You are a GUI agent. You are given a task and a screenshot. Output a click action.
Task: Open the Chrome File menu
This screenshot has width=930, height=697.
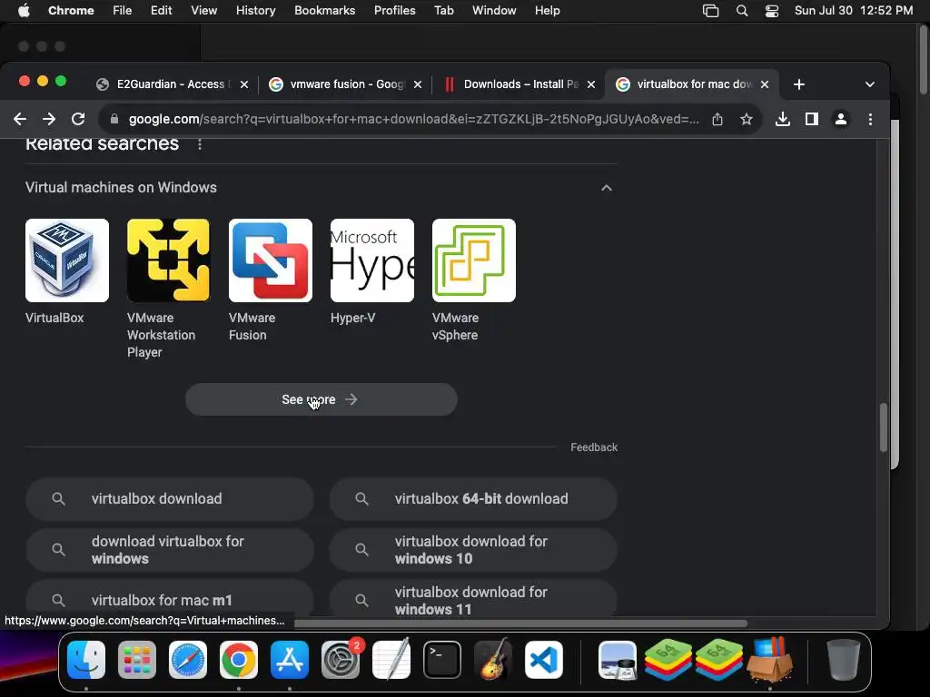click(x=123, y=11)
